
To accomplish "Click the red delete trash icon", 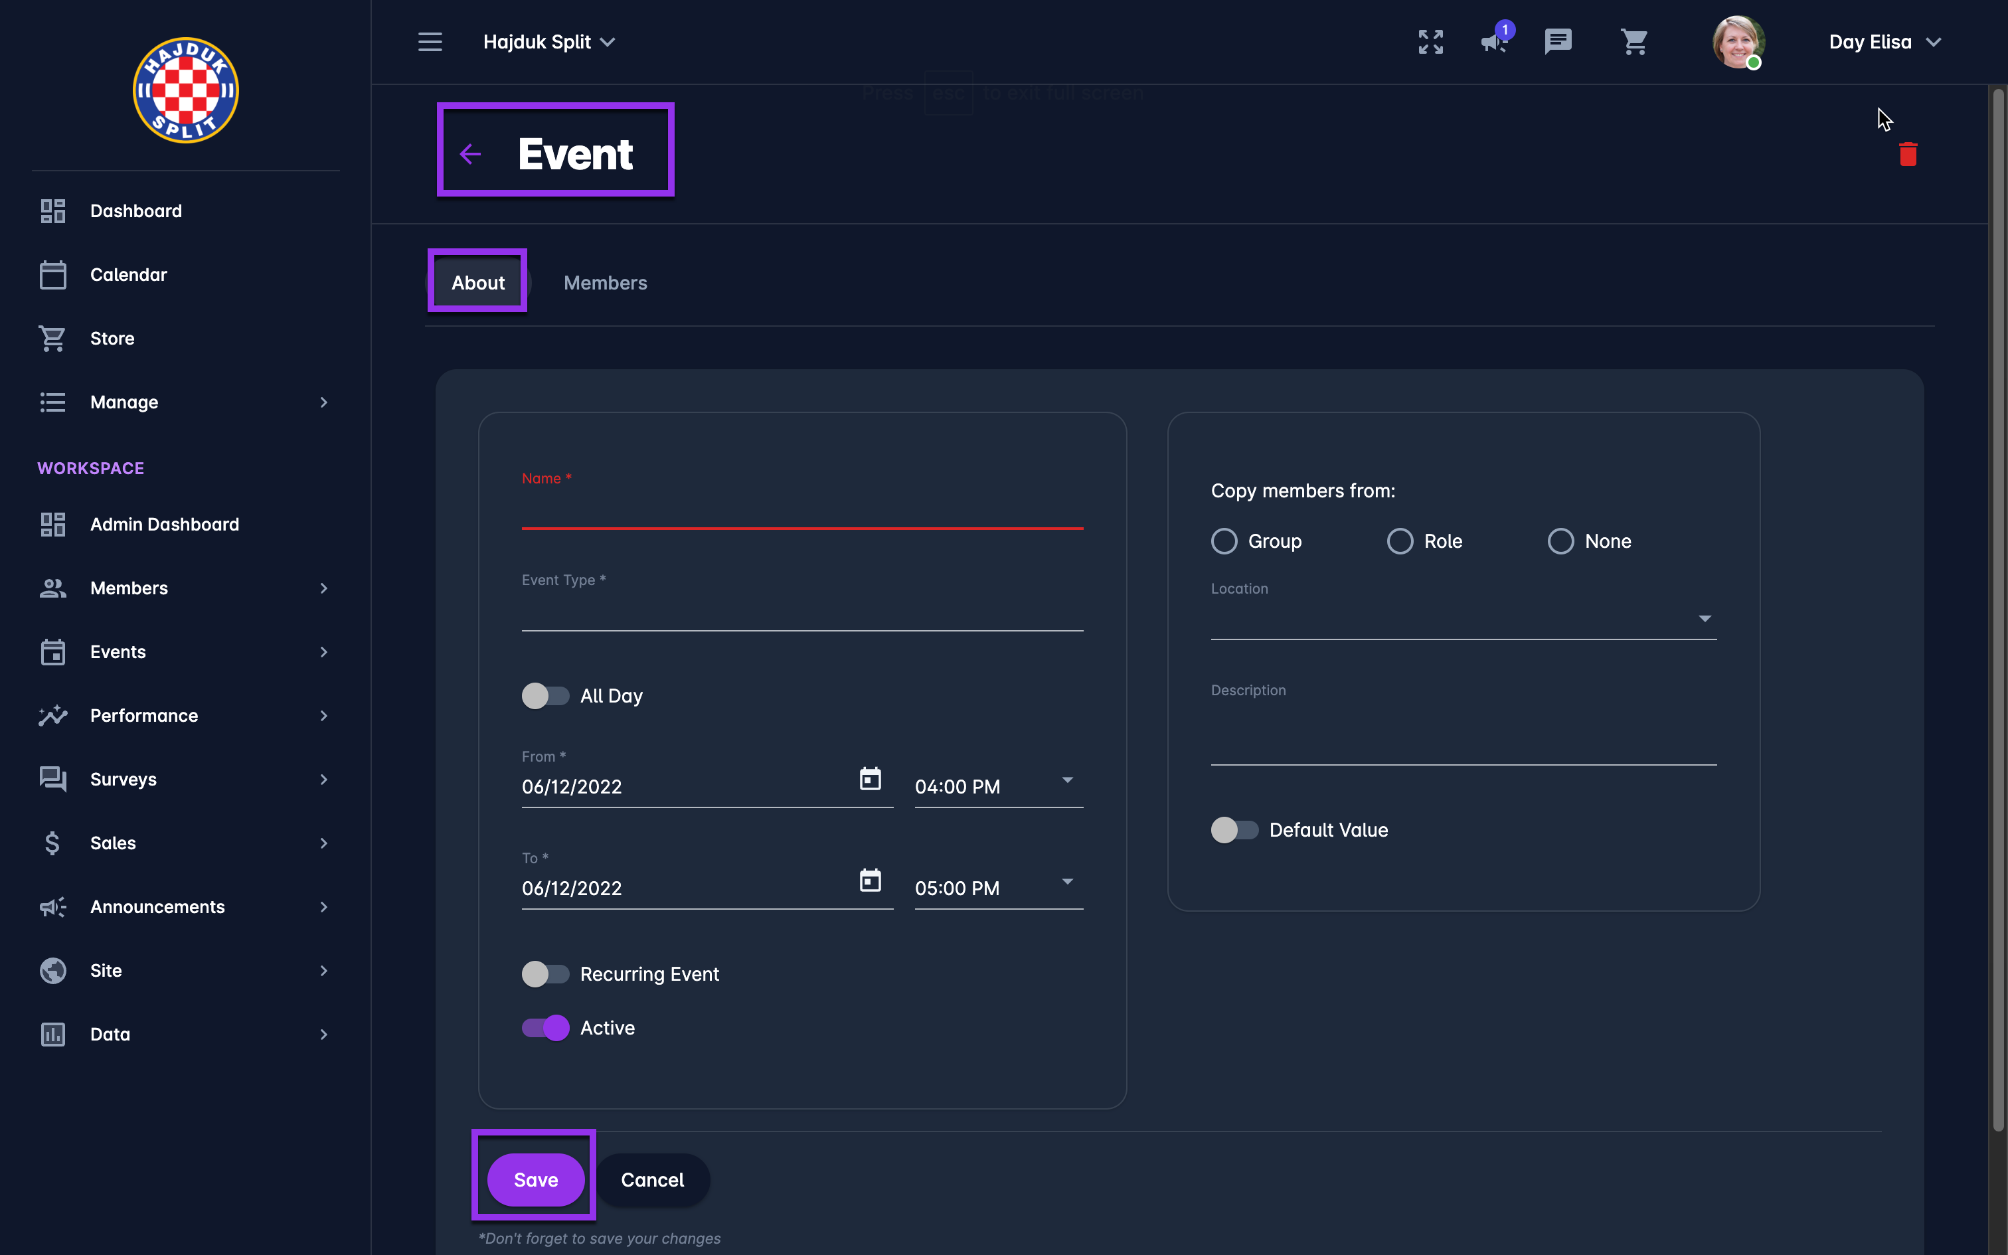I will (x=1908, y=154).
